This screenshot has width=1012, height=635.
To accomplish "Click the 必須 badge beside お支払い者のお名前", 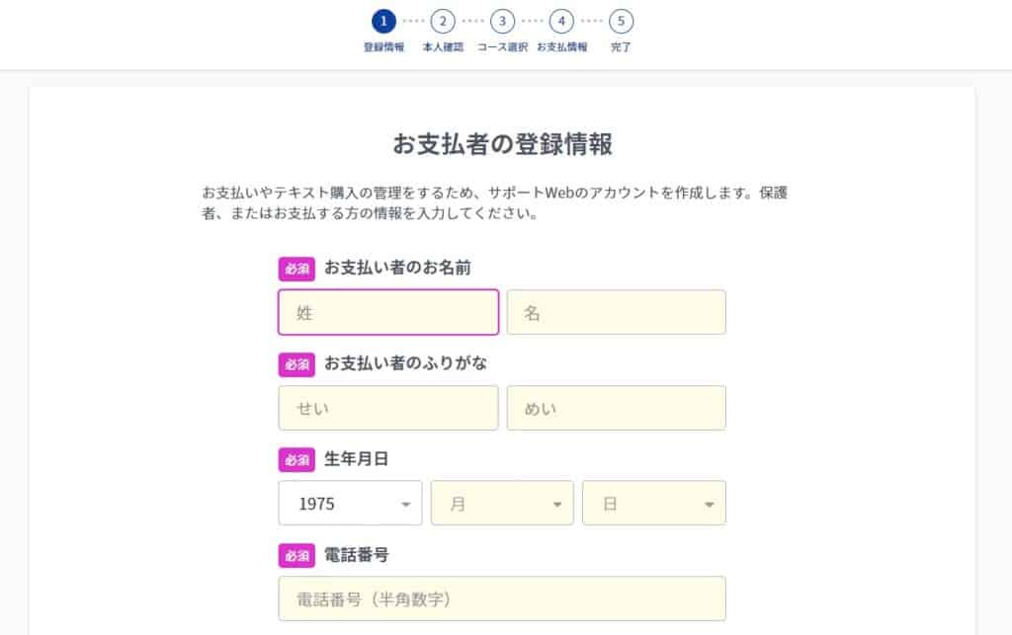I will 296,269.
